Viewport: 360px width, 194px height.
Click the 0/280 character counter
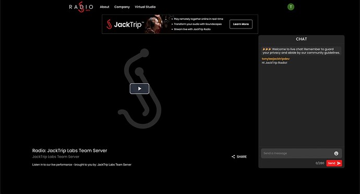click(x=320, y=163)
